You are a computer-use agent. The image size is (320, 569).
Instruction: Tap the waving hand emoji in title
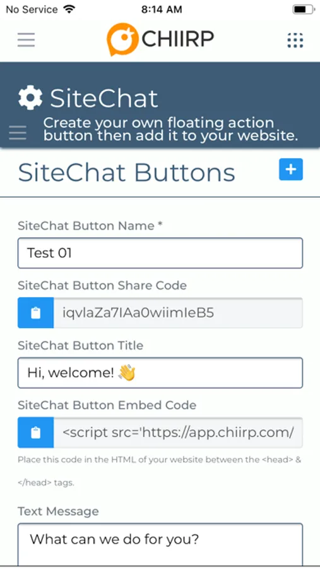click(x=127, y=372)
